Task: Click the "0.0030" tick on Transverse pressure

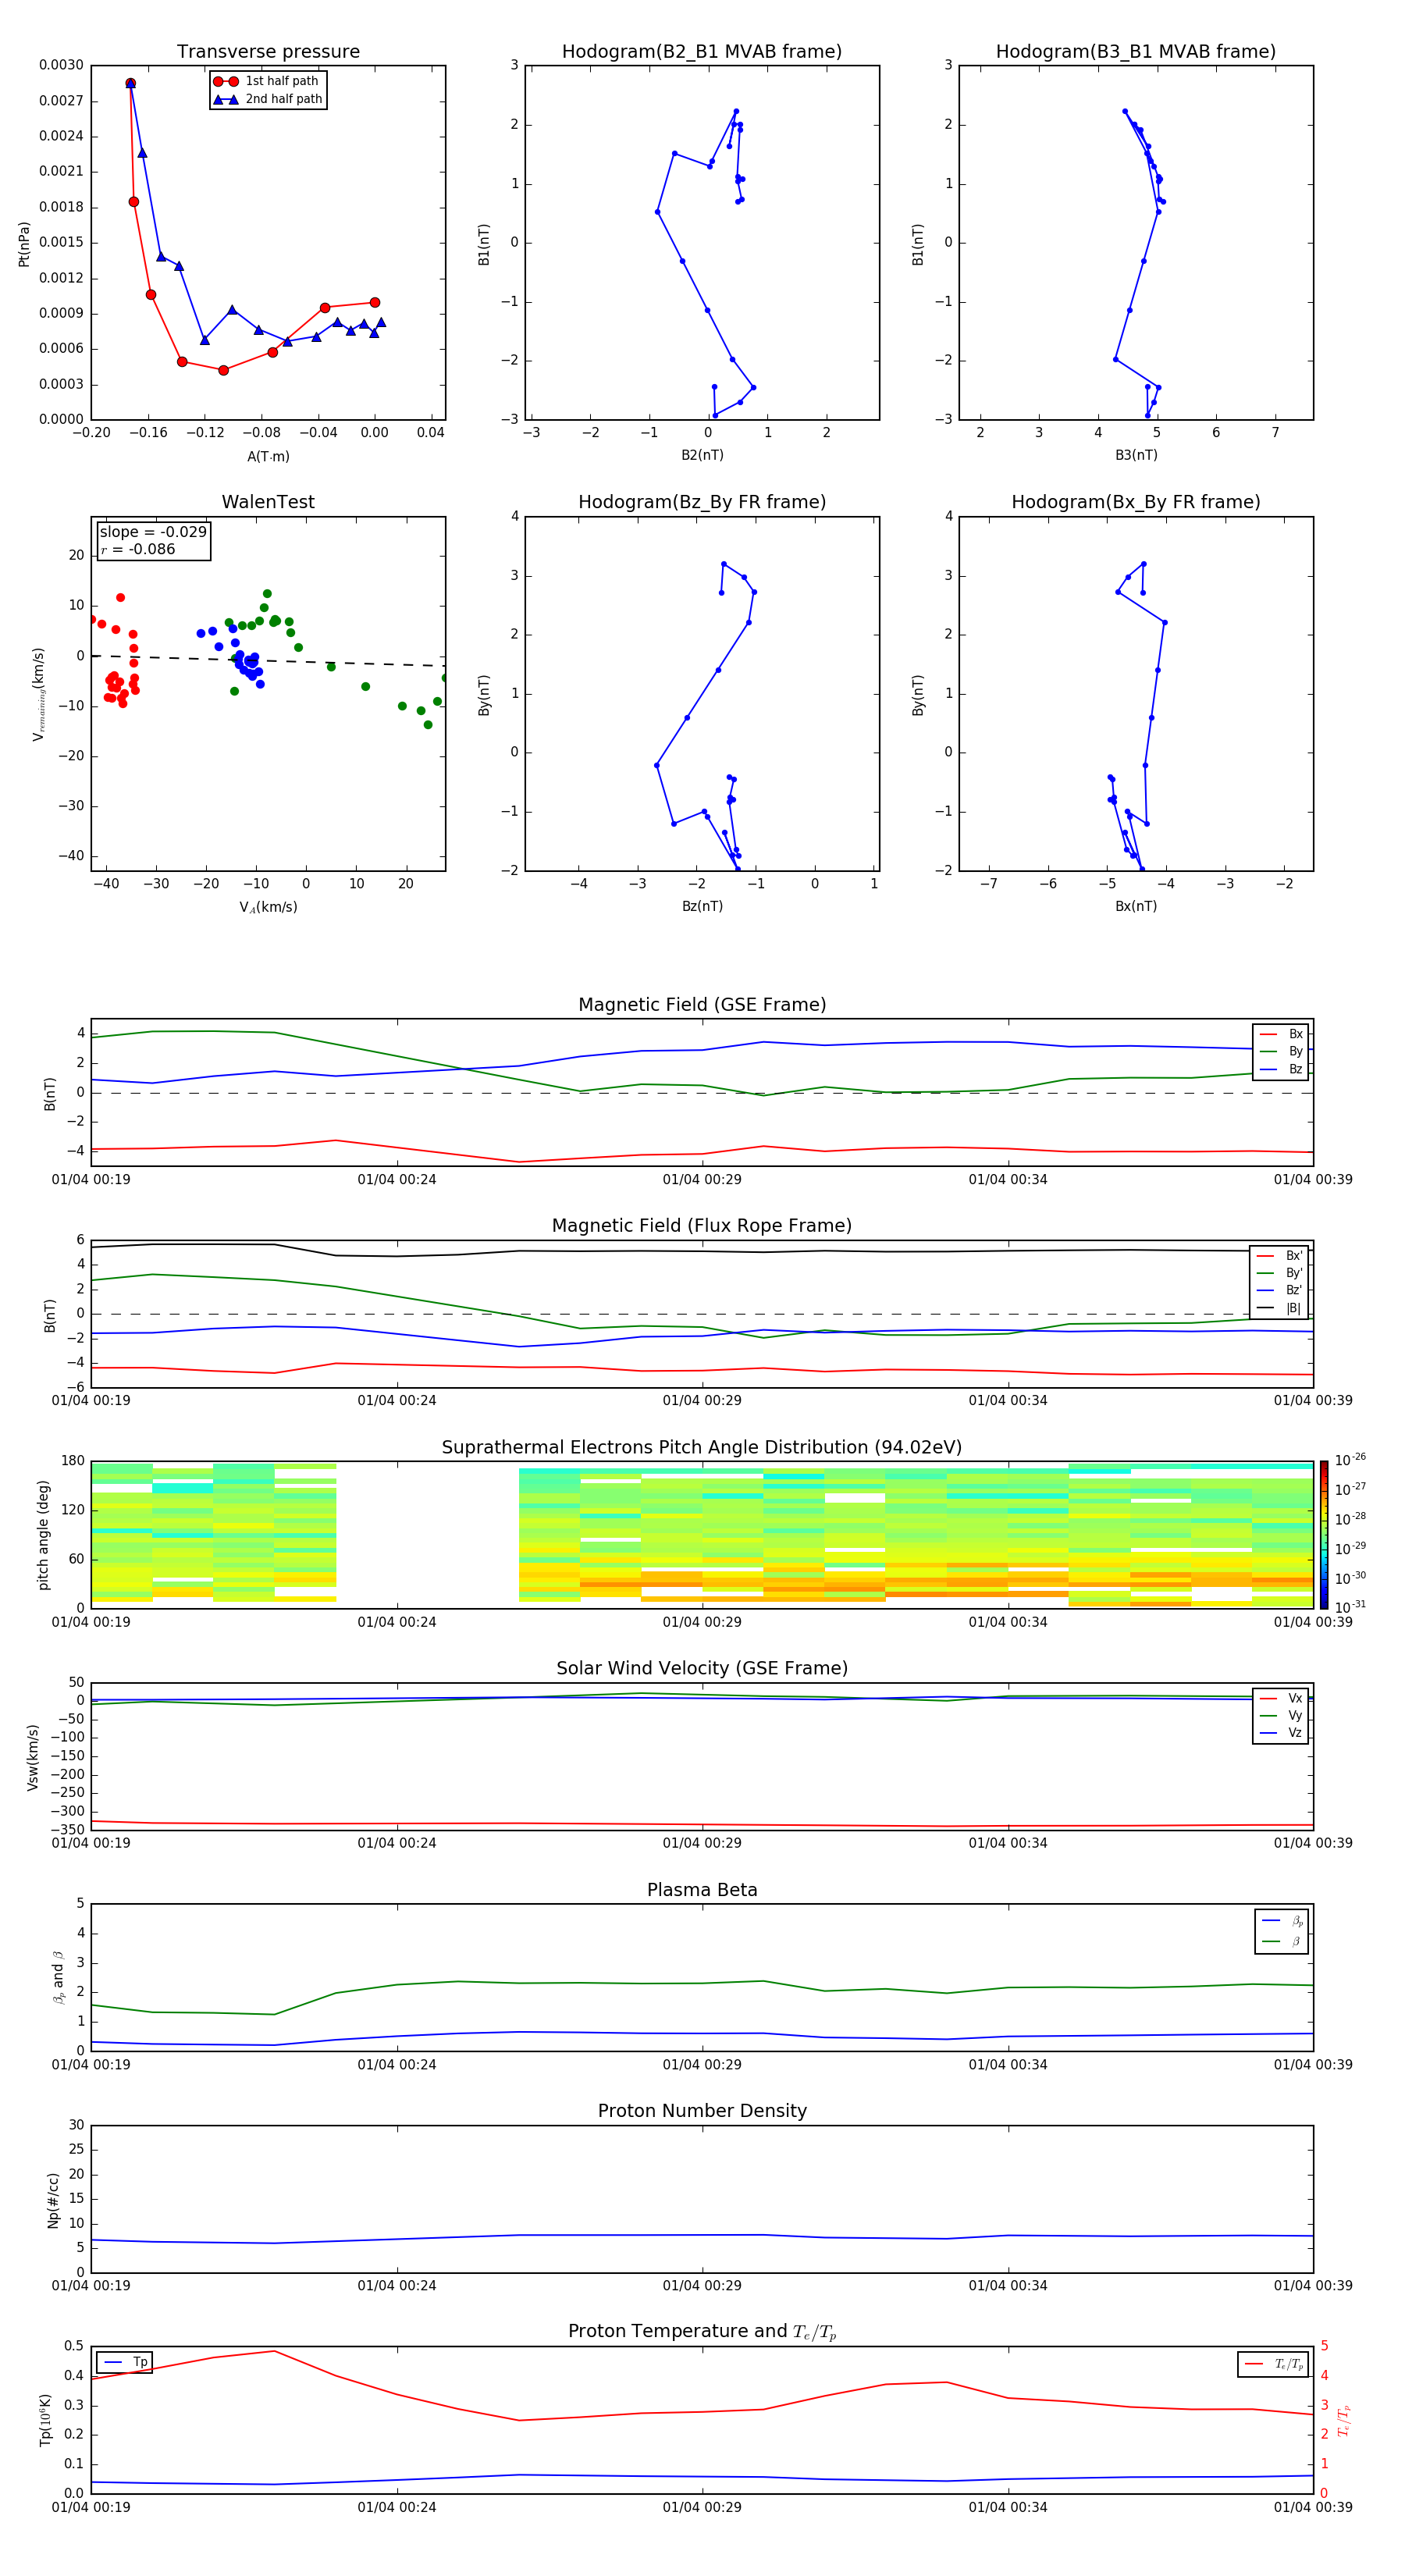Action: click(61, 65)
